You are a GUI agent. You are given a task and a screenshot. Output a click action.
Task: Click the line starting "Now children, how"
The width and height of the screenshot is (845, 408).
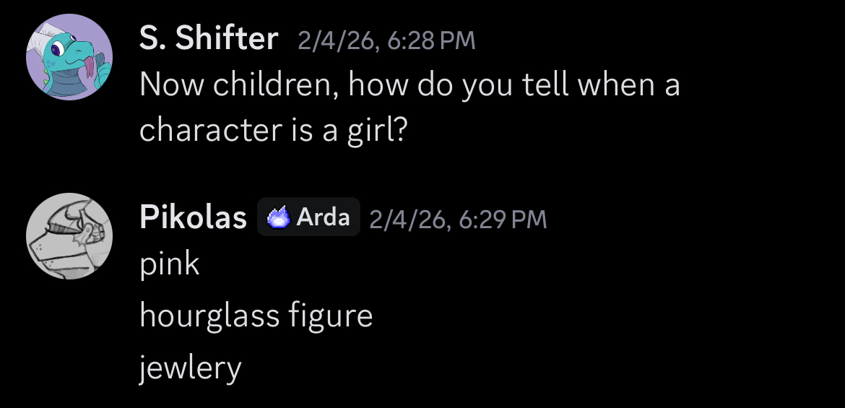(409, 86)
